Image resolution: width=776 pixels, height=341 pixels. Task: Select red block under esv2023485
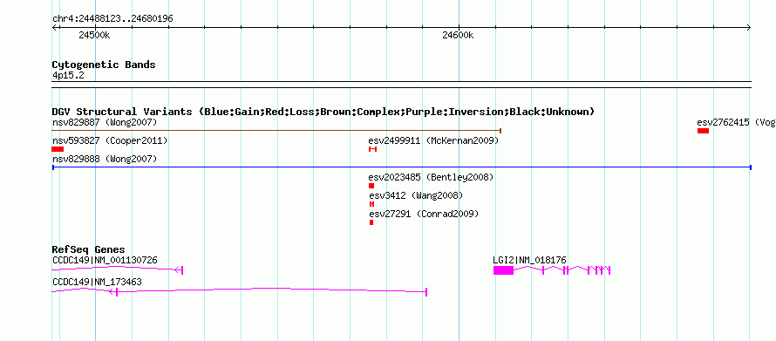pyautogui.click(x=371, y=186)
